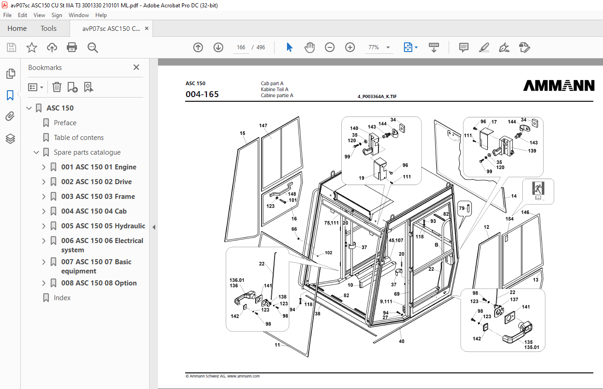Open the Bookmarks panel icon in the sidebar
603x389 pixels.
click(10, 95)
